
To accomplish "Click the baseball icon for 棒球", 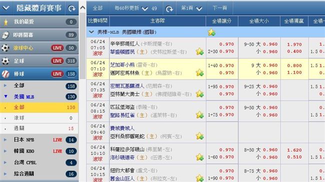I will tap(5, 74).
